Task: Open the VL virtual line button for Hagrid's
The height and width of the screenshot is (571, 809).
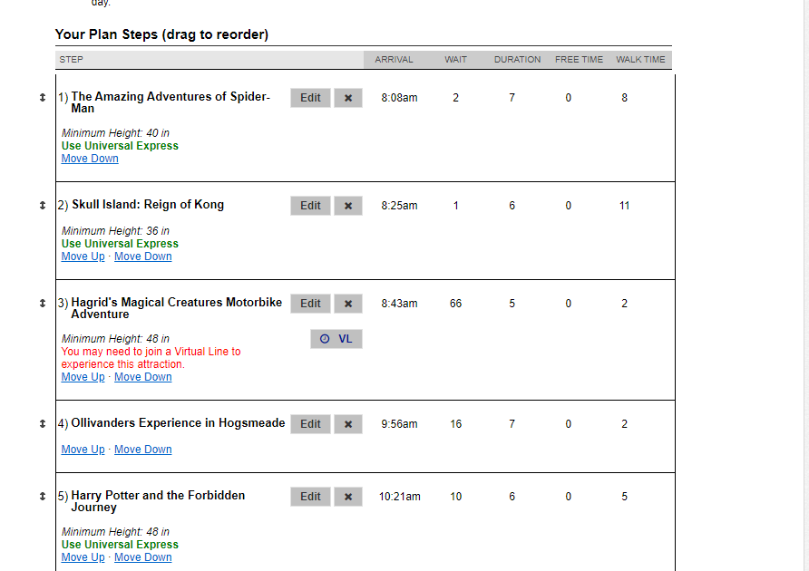Action: pos(336,339)
